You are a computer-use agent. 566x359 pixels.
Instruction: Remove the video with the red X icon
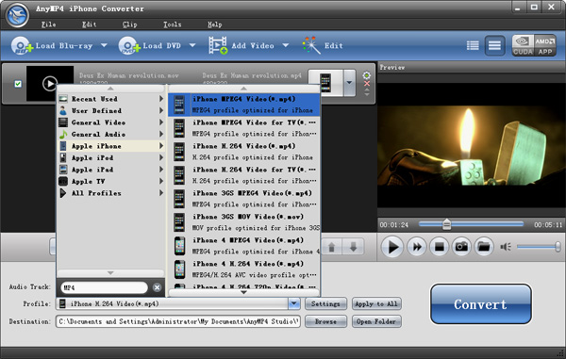(x=367, y=84)
